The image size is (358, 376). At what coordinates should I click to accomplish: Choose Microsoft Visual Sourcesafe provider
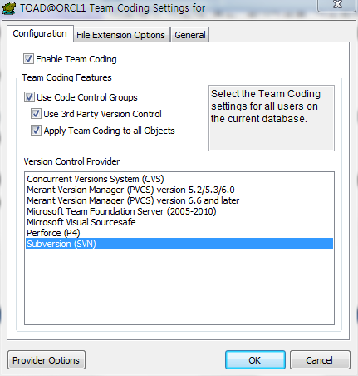(x=179, y=222)
